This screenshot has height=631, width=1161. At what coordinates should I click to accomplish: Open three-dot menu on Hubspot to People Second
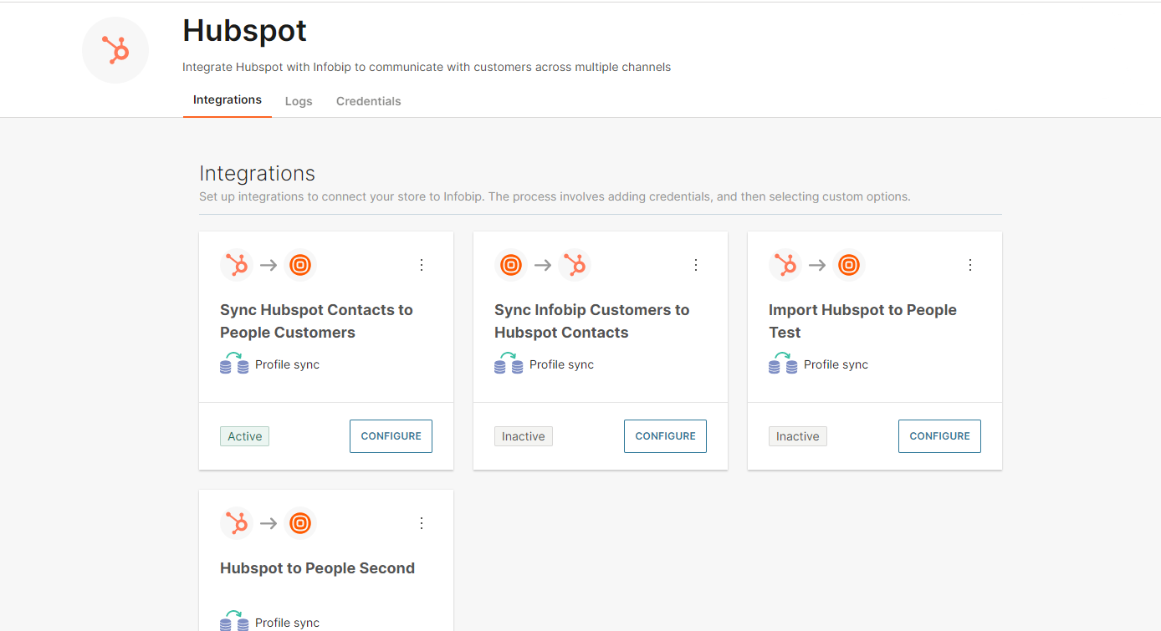[422, 523]
